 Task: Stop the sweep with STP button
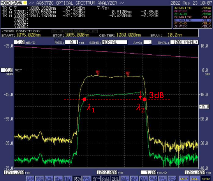point(206,179)
